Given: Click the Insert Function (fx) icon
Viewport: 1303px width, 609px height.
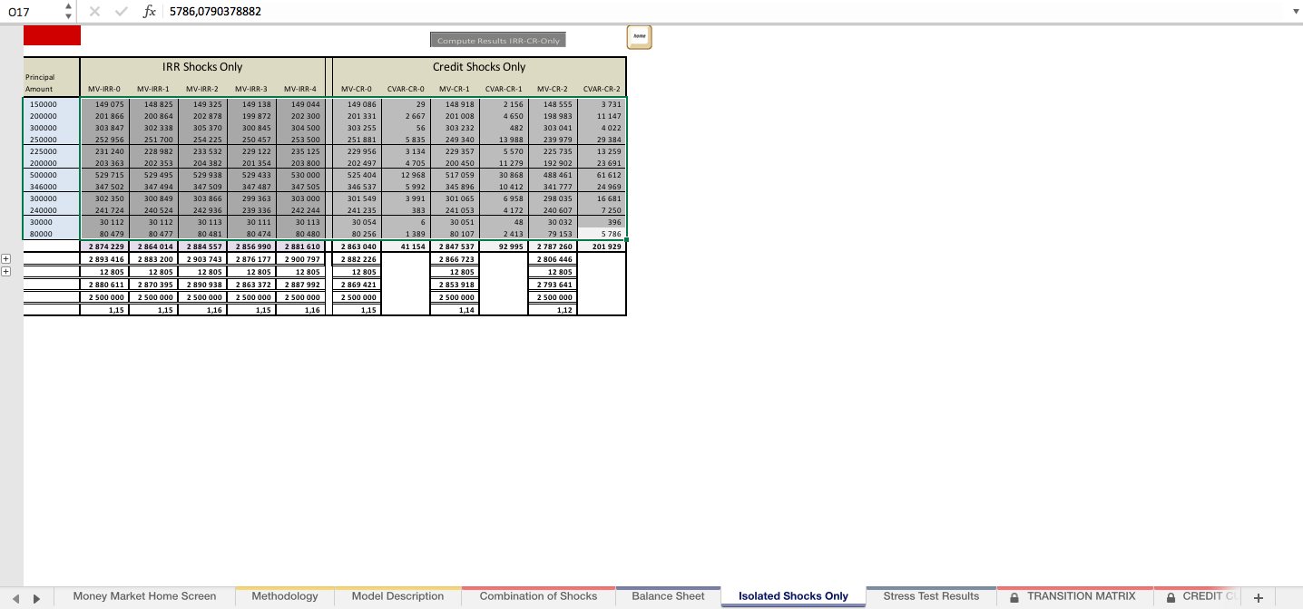Looking at the screenshot, I should click(x=150, y=13).
